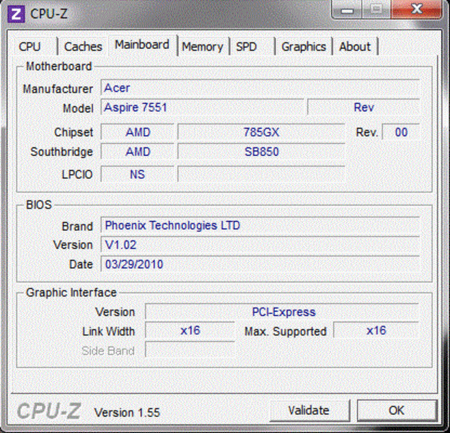Click the motherboard Rev field
Image resolution: width=450 pixels, height=433 pixels.
[x=363, y=108]
